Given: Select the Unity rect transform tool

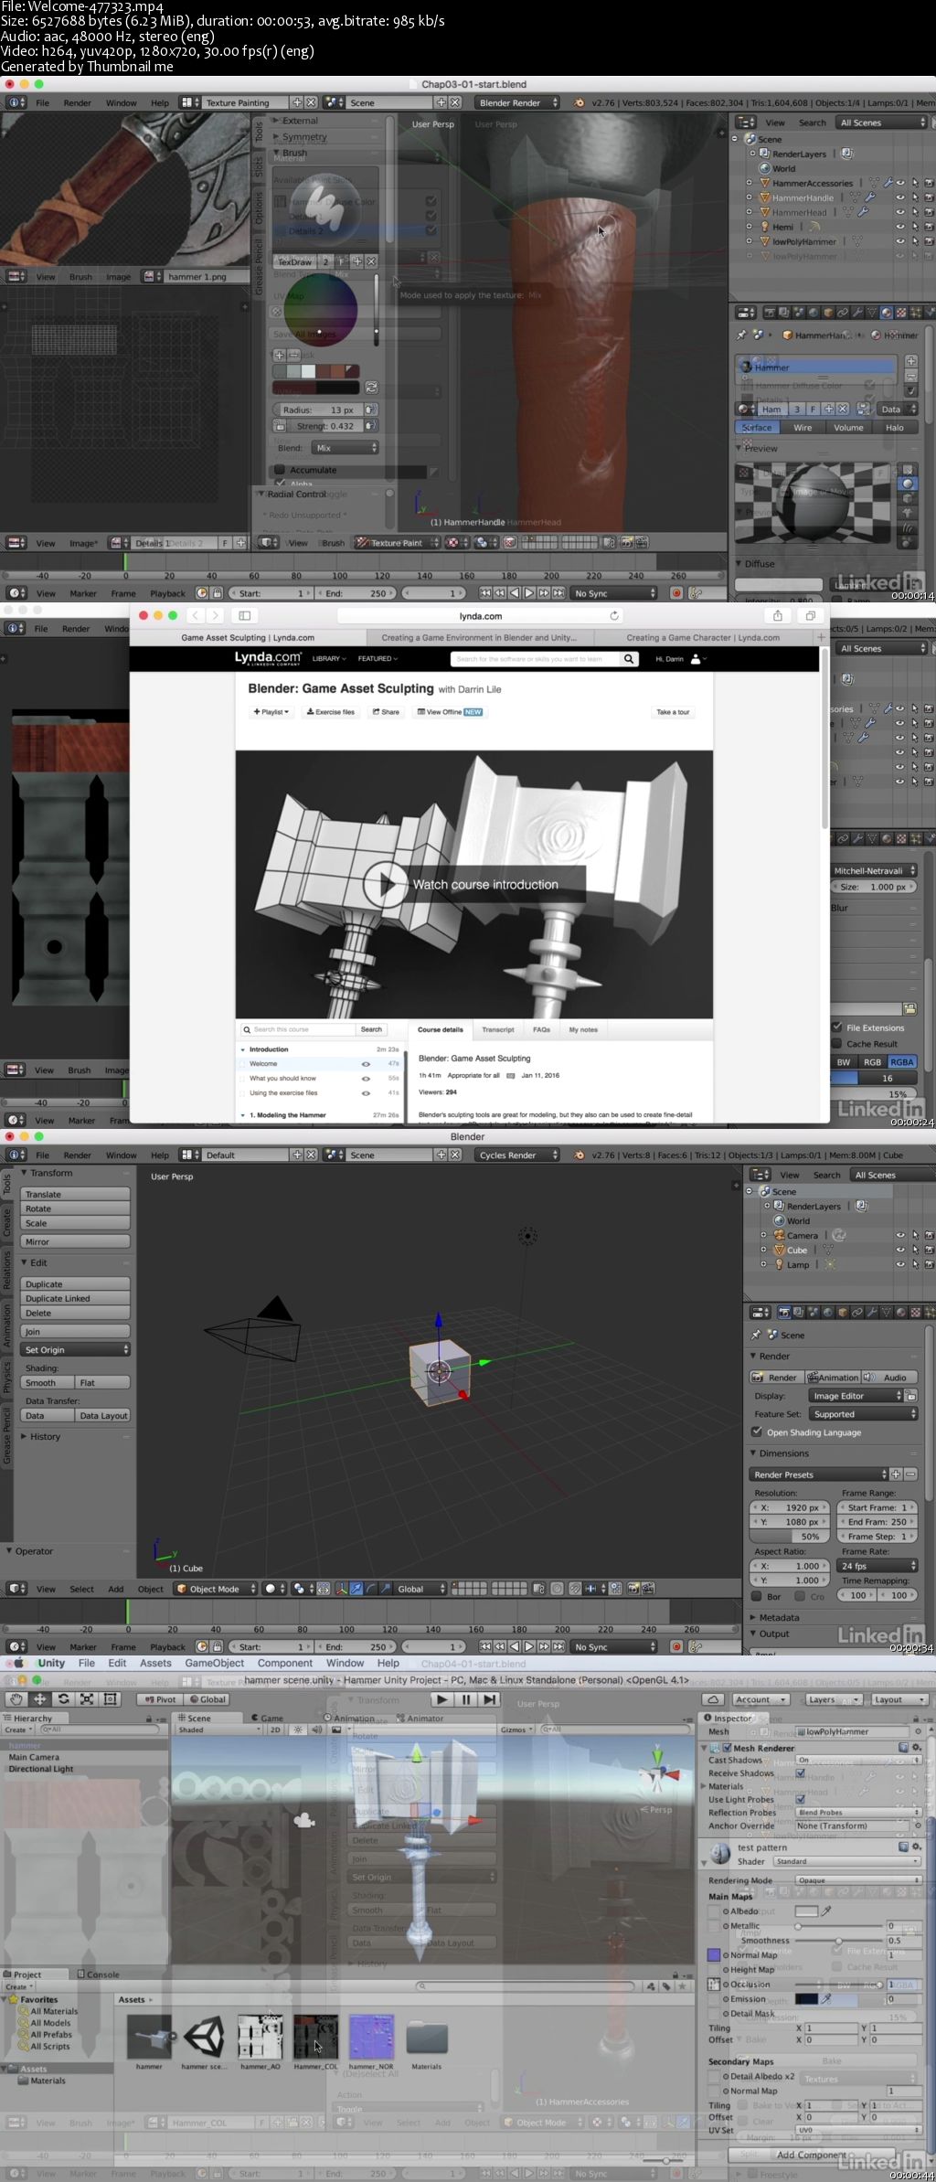Looking at the screenshot, I should [x=111, y=1699].
